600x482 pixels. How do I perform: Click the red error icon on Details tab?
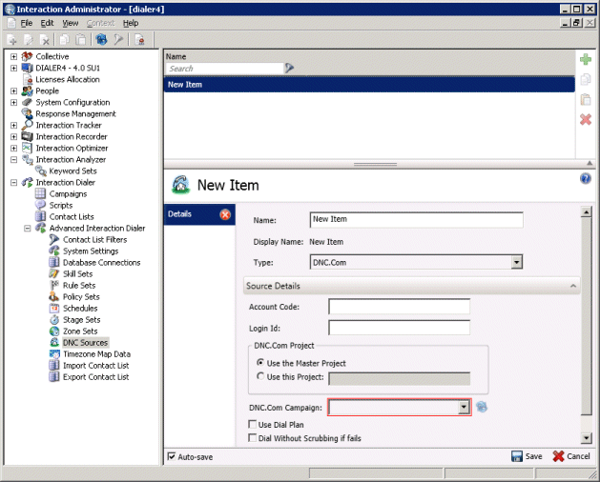[225, 214]
